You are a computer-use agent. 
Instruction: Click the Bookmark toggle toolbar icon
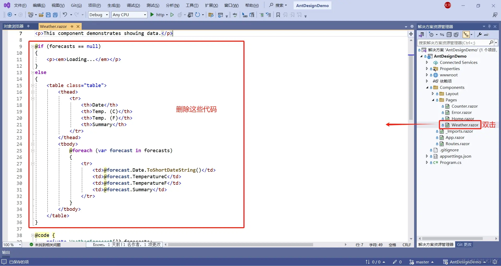pos(278,15)
